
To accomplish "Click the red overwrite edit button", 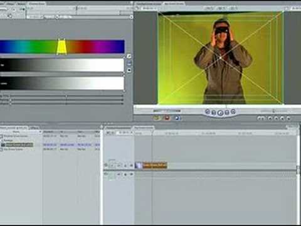I will click(x=167, y=118).
